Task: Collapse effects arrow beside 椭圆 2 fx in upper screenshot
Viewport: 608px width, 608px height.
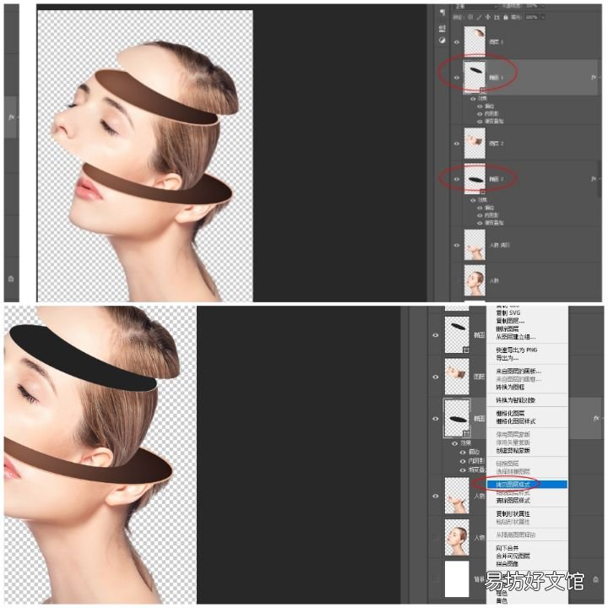Action: (x=600, y=179)
